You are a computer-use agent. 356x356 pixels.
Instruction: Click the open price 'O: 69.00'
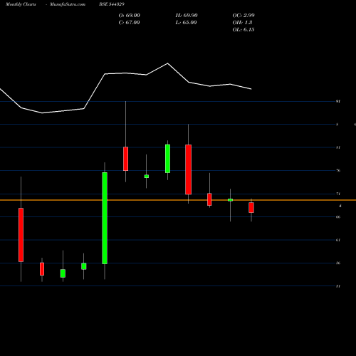[129, 16]
